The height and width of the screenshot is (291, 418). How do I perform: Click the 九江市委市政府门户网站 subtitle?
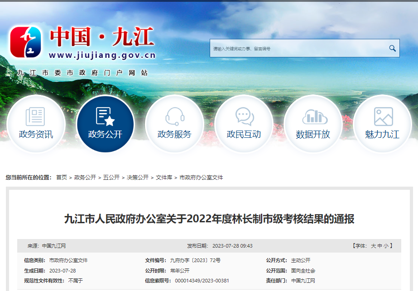(82, 73)
